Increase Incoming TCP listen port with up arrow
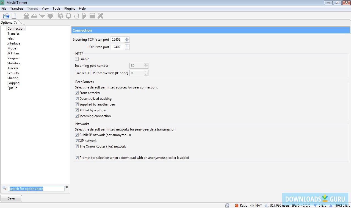351x208 pixels. coord(127,38)
